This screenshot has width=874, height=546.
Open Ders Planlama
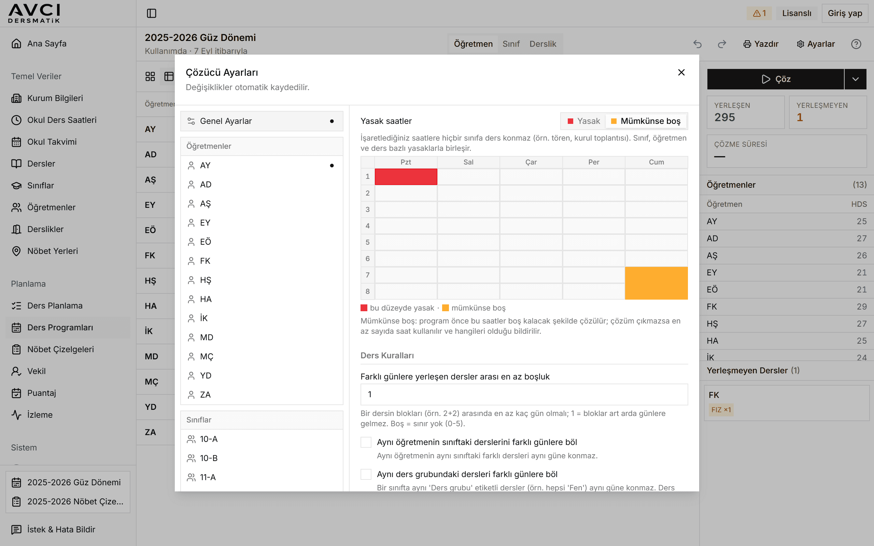coord(68,305)
